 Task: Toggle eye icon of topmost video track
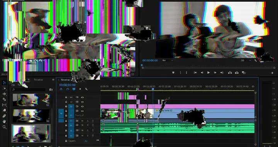(x=82, y=97)
